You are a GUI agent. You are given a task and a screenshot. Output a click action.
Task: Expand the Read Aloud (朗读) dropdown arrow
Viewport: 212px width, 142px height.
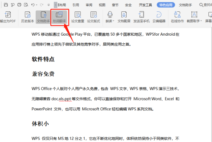click(x=114, y=21)
